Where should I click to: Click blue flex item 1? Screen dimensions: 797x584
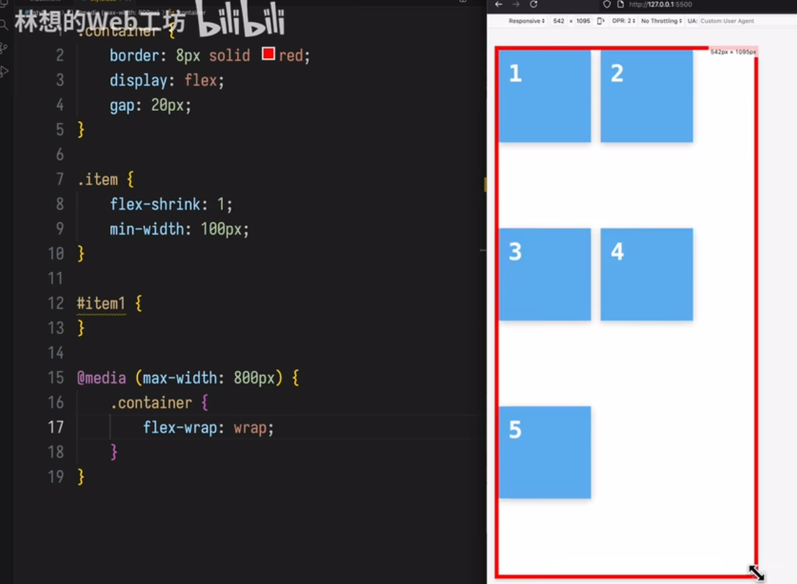click(x=545, y=95)
